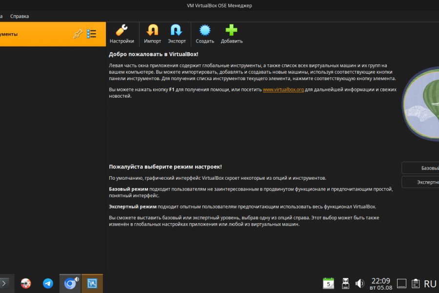Expand the taskbar arrow chevron
This screenshot has width=439, height=293.
coord(4,283)
